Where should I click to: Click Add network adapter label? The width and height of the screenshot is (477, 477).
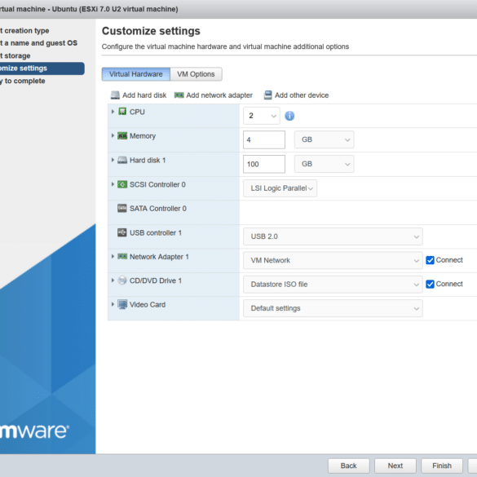[219, 95]
